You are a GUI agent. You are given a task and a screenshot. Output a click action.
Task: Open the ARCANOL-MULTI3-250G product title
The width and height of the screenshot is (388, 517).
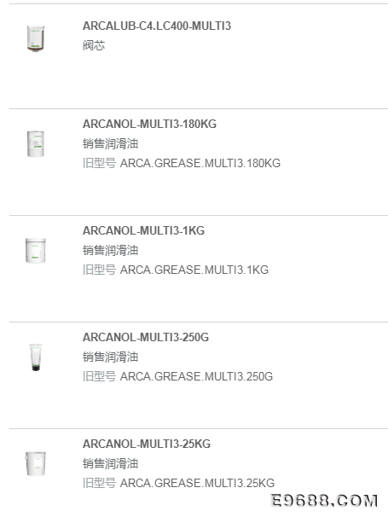click(x=145, y=337)
